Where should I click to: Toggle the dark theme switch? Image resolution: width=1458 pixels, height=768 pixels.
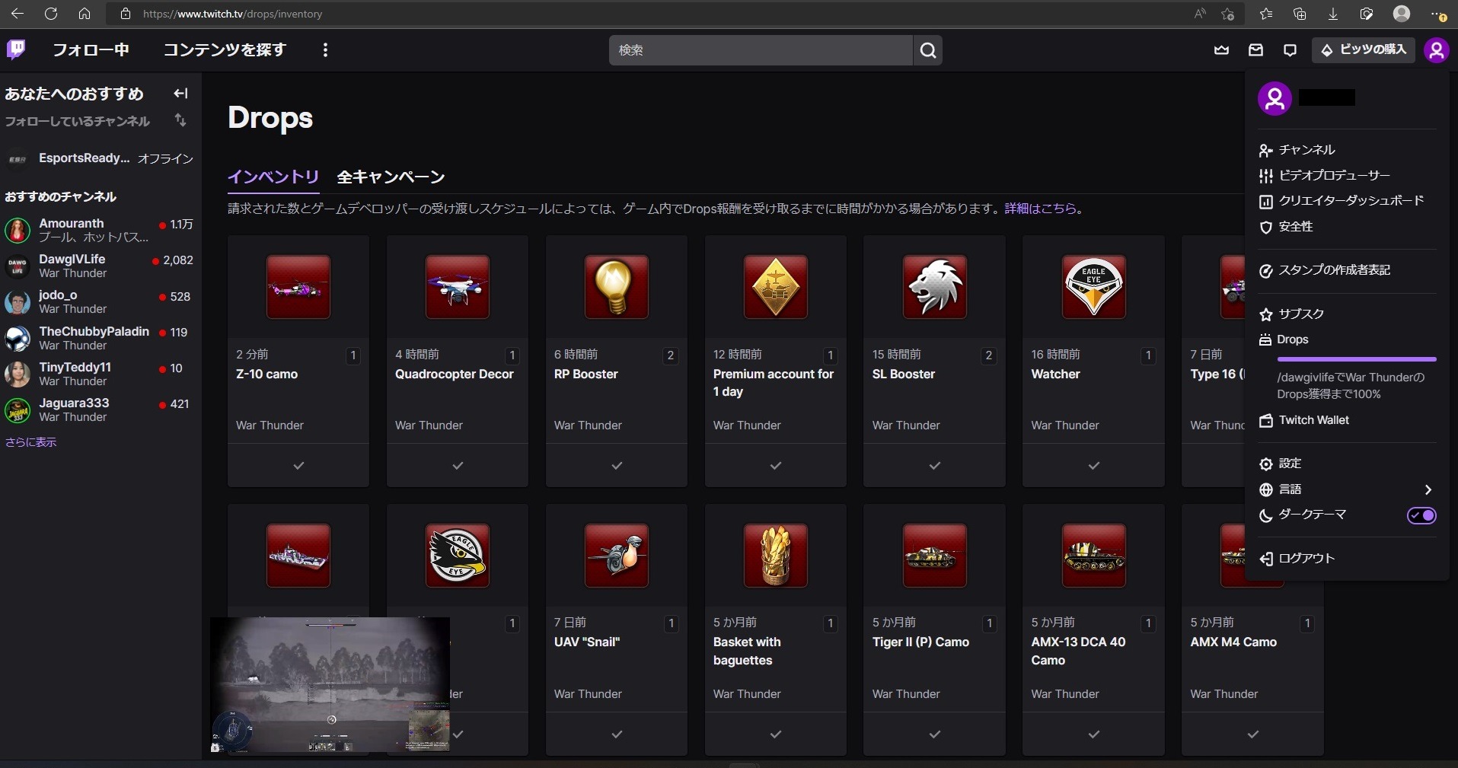tap(1421, 515)
